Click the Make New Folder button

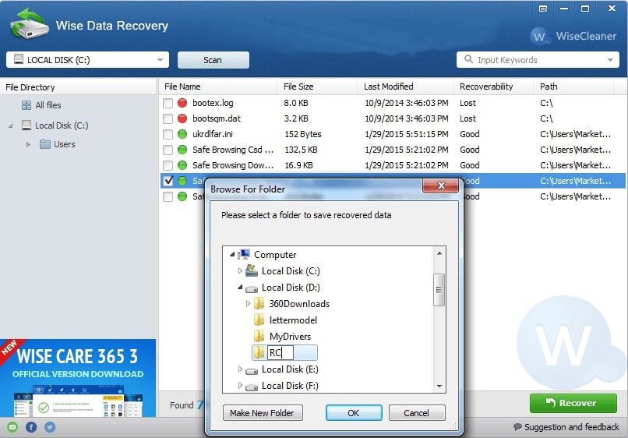(263, 413)
